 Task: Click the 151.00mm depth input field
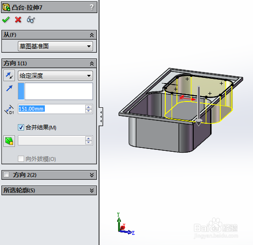click(x=52, y=109)
